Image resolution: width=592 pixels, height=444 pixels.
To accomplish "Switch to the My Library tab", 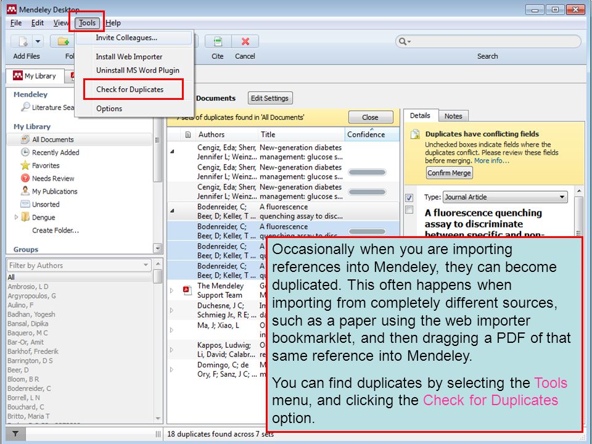I will (x=35, y=76).
